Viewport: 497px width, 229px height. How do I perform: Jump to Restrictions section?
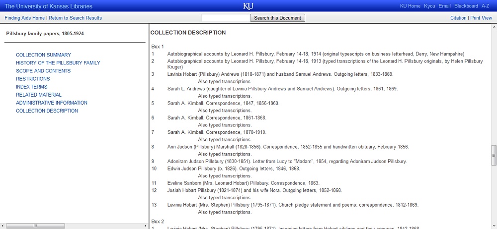pyautogui.click(x=33, y=79)
